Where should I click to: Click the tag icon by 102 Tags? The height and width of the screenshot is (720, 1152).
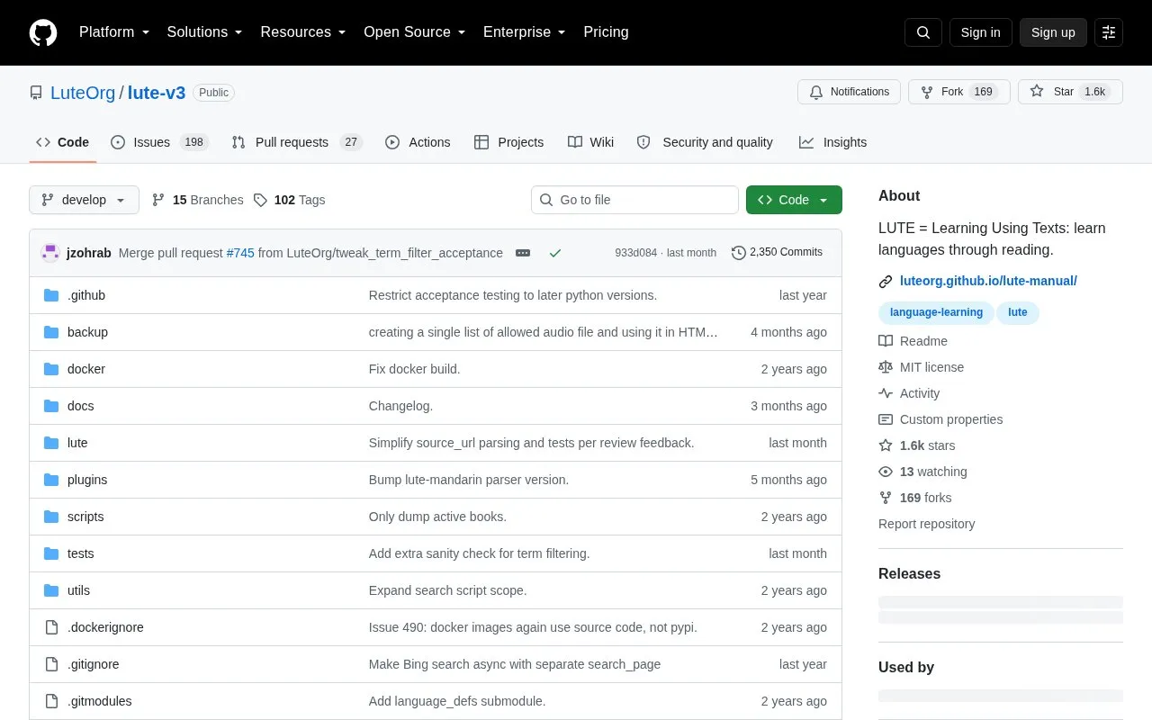coord(260,200)
